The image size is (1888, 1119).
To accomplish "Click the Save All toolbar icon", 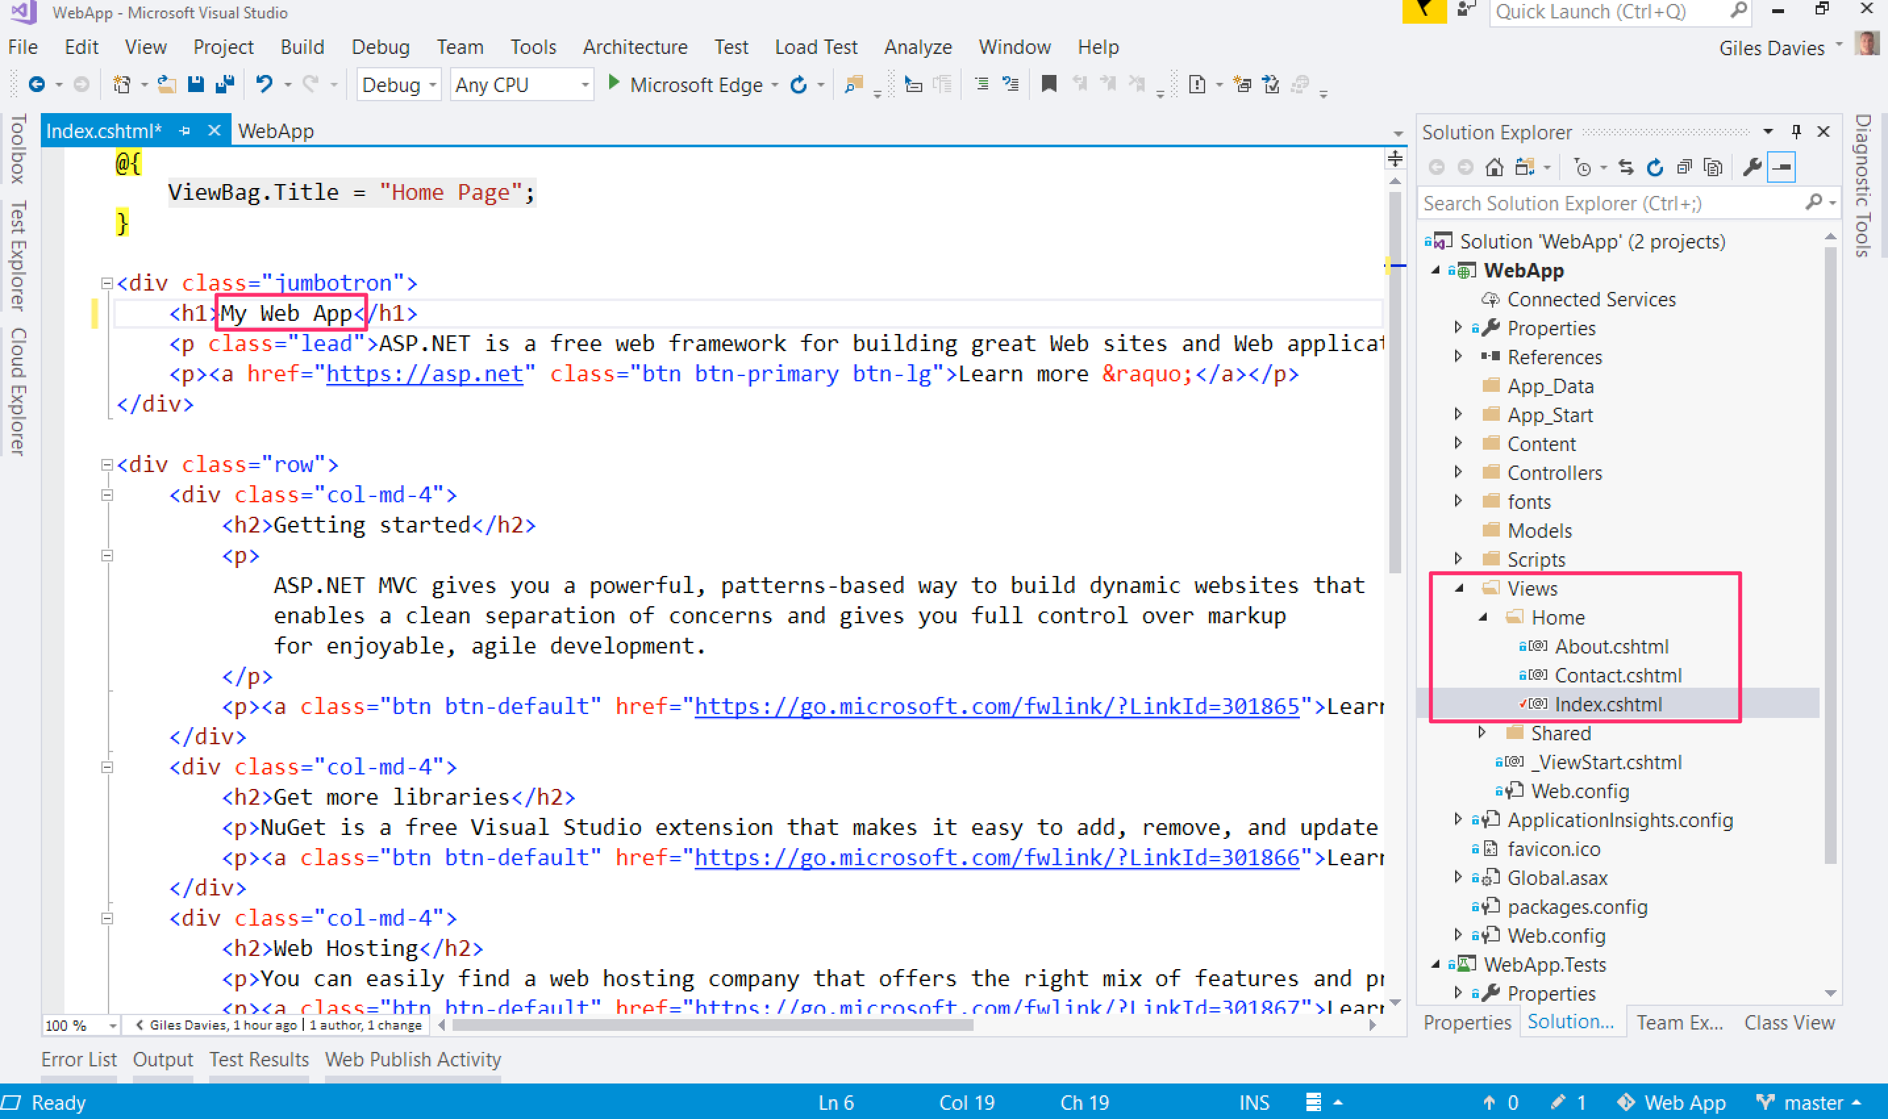I will [x=225, y=84].
